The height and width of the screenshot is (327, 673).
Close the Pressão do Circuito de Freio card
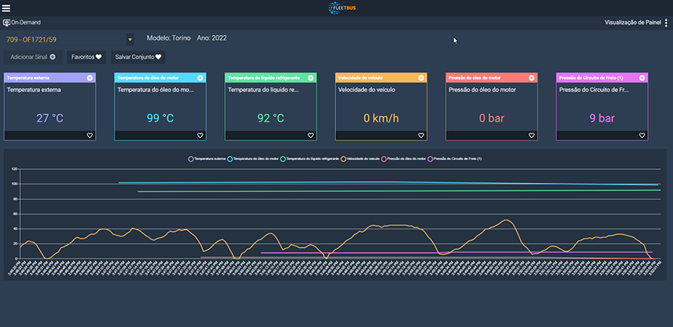click(643, 78)
